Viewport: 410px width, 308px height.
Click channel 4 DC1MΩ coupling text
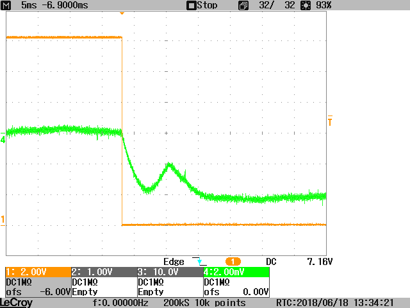217,282
